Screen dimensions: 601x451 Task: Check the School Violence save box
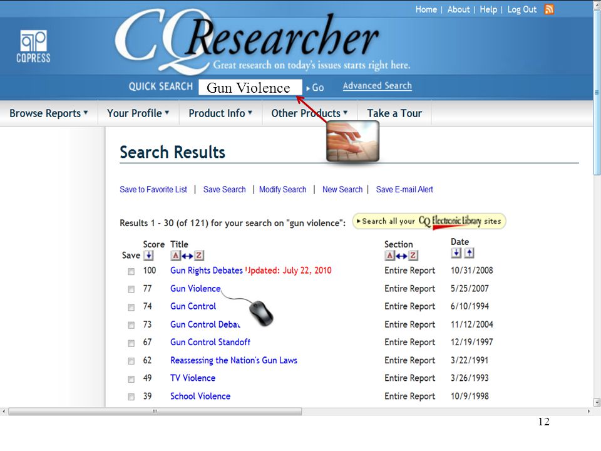pyautogui.click(x=131, y=397)
